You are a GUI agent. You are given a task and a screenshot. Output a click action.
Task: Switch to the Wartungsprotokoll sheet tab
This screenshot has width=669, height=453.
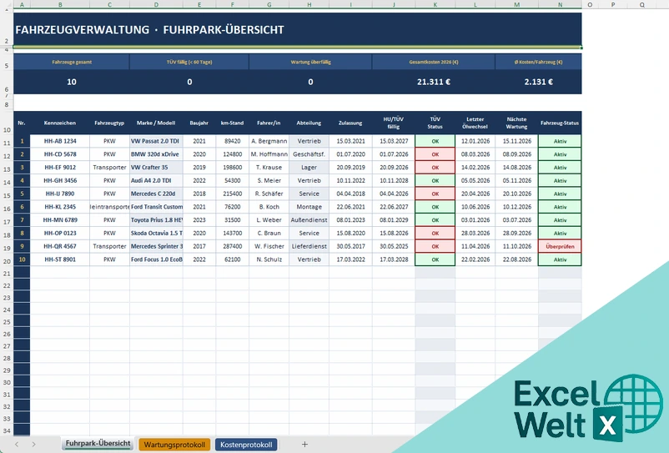tap(174, 445)
